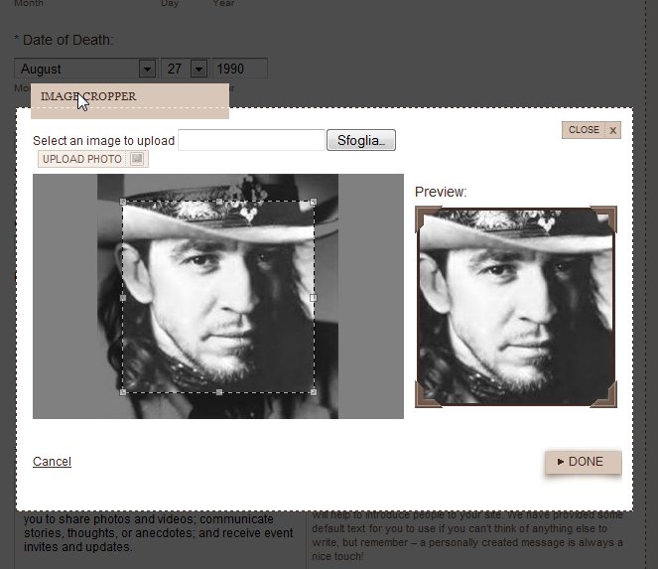Close the image cropper with CLOSE
The image size is (658, 569).
(592, 130)
